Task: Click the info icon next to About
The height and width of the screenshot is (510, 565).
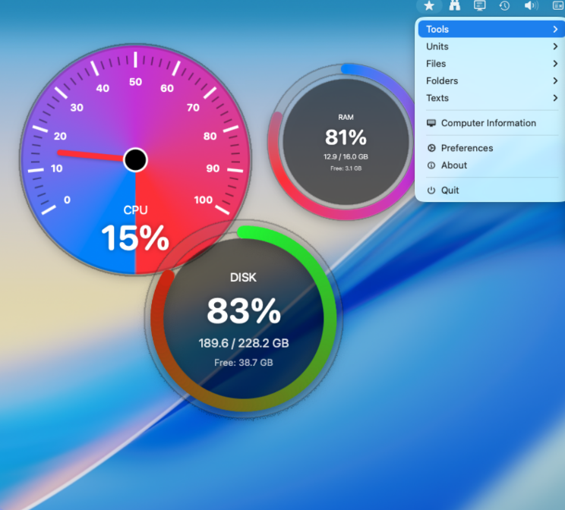Action: 431,165
